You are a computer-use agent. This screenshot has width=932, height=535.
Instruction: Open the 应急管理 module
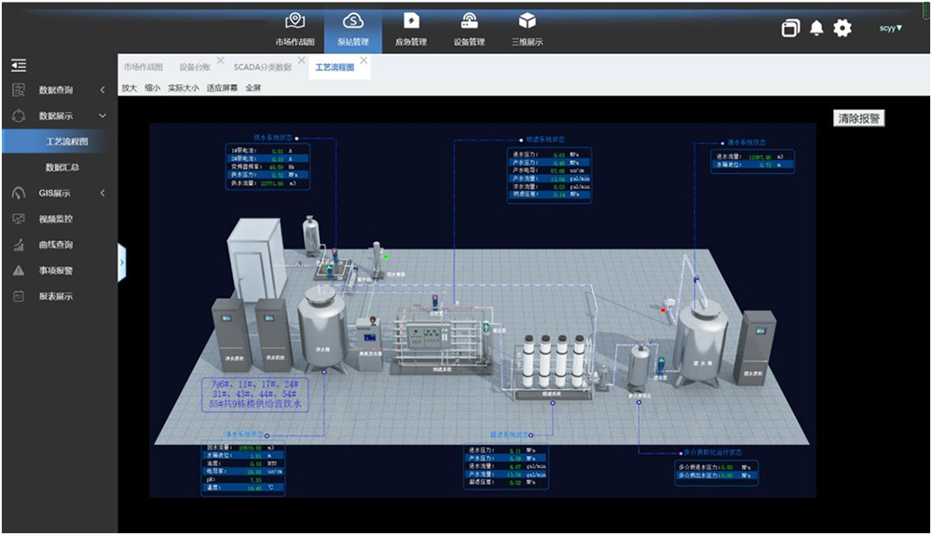click(x=410, y=28)
